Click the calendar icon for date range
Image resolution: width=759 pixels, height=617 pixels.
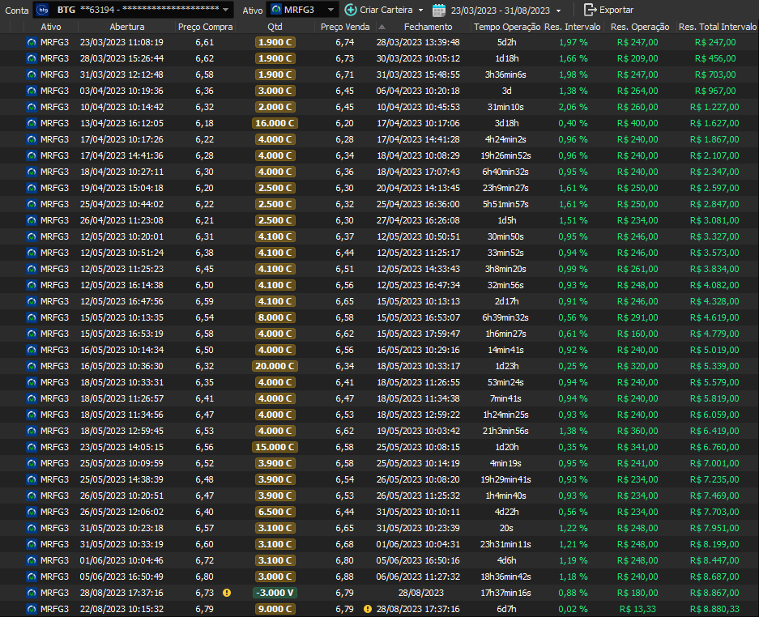click(x=439, y=10)
